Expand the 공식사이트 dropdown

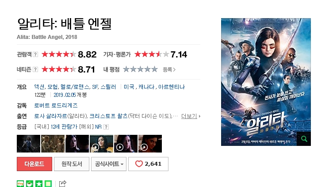click(109, 164)
